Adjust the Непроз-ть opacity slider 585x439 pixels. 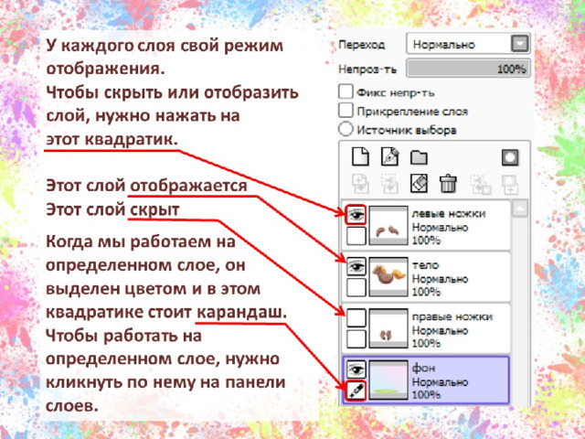coord(468,68)
